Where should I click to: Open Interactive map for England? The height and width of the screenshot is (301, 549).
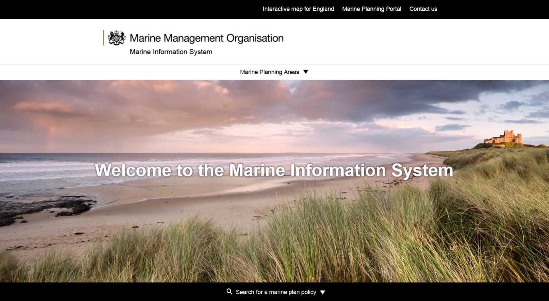coord(298,9)
